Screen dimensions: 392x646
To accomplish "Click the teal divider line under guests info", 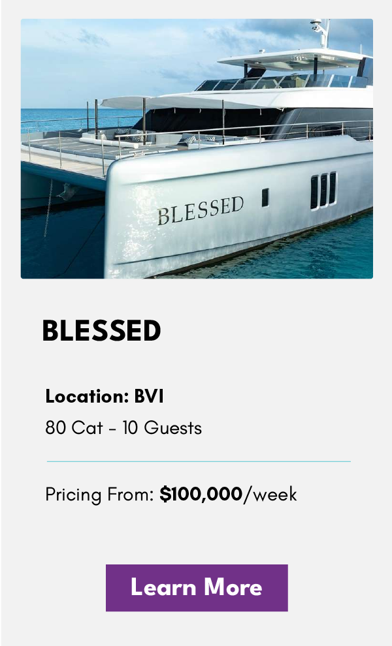I will (199, 461).
